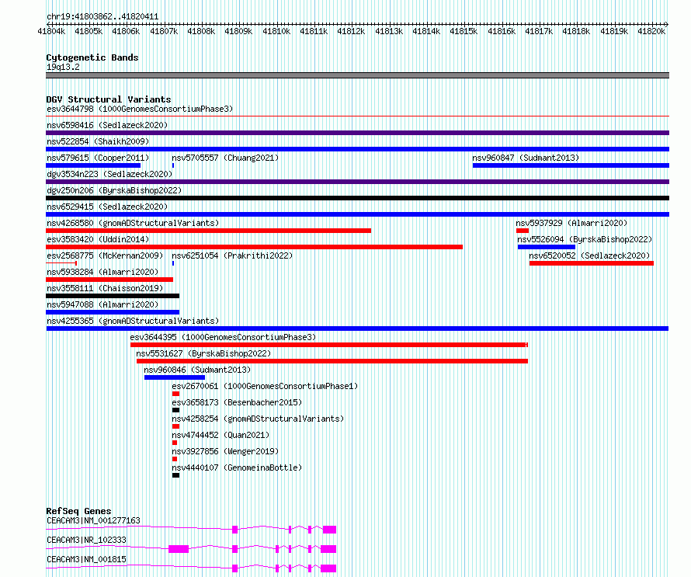
Task: Click the 41804k ruler position
Action: coord(51,31)
